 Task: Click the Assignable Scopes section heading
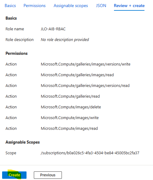23,142
